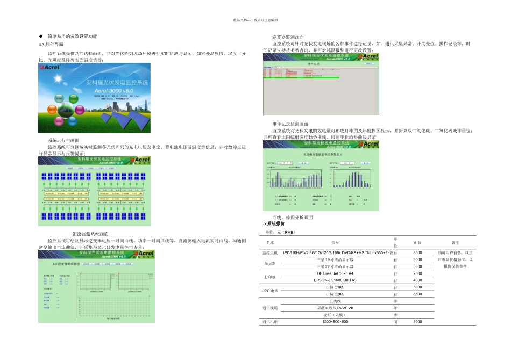Open the blue solar array monitoring screenshot
The height and width of the screenshot is (361, 511).
click(x=94, y=191)
